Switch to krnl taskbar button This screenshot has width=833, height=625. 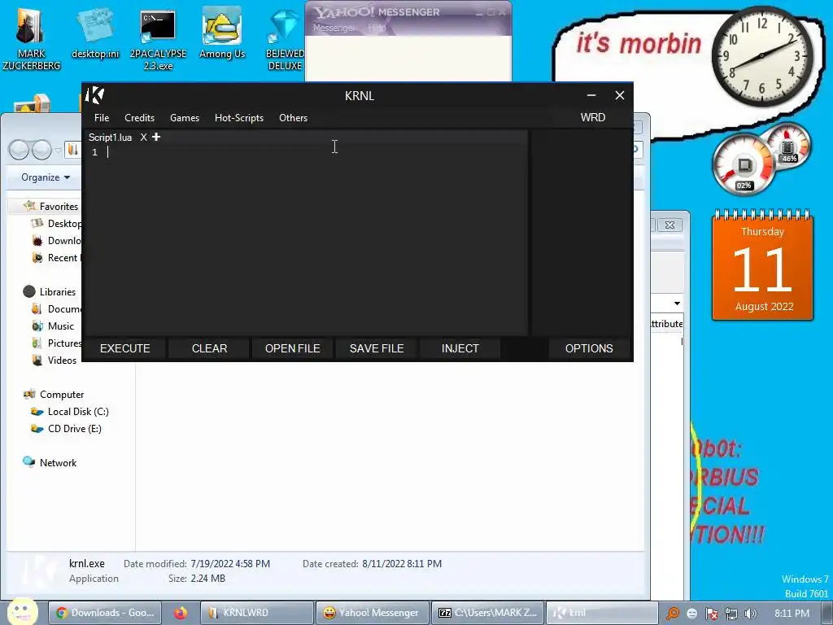click(x=602, y=613)
